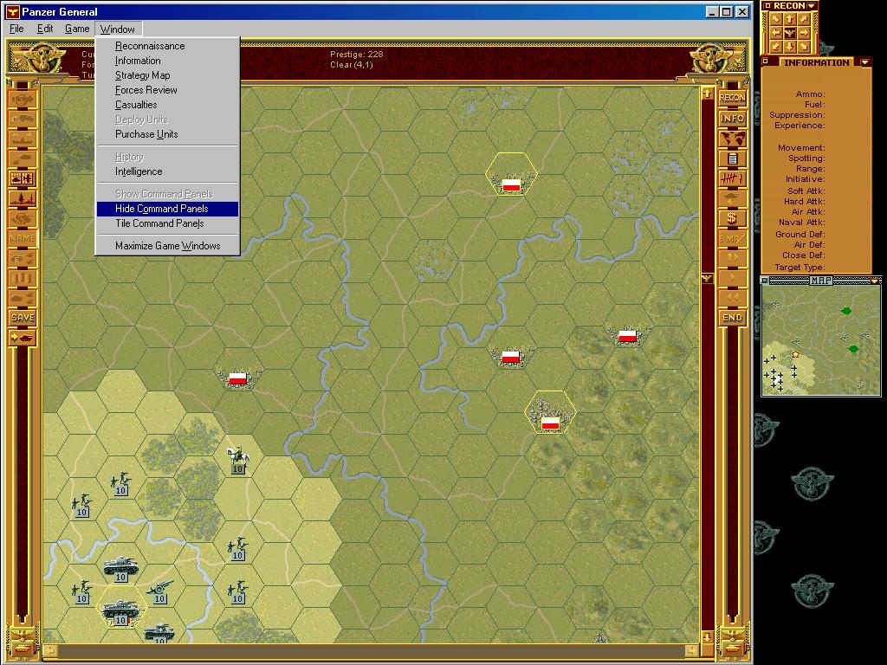Click the INFORMATION panel square system box
The image size is (887, 665).
pos(766,61)
